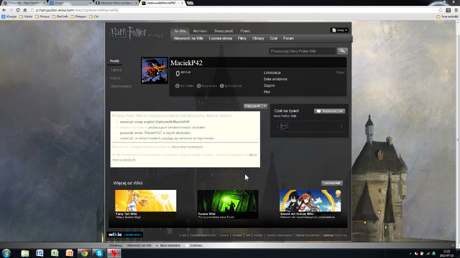Bookmark page with star icon
Viewport: 460px width, 258px height.
[441, 10]
